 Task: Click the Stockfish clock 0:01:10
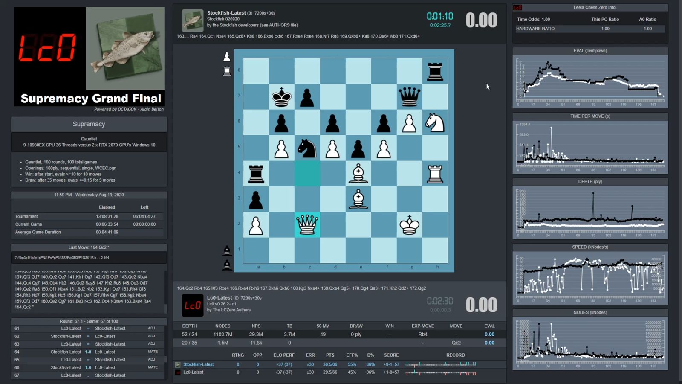pos(440,16)
